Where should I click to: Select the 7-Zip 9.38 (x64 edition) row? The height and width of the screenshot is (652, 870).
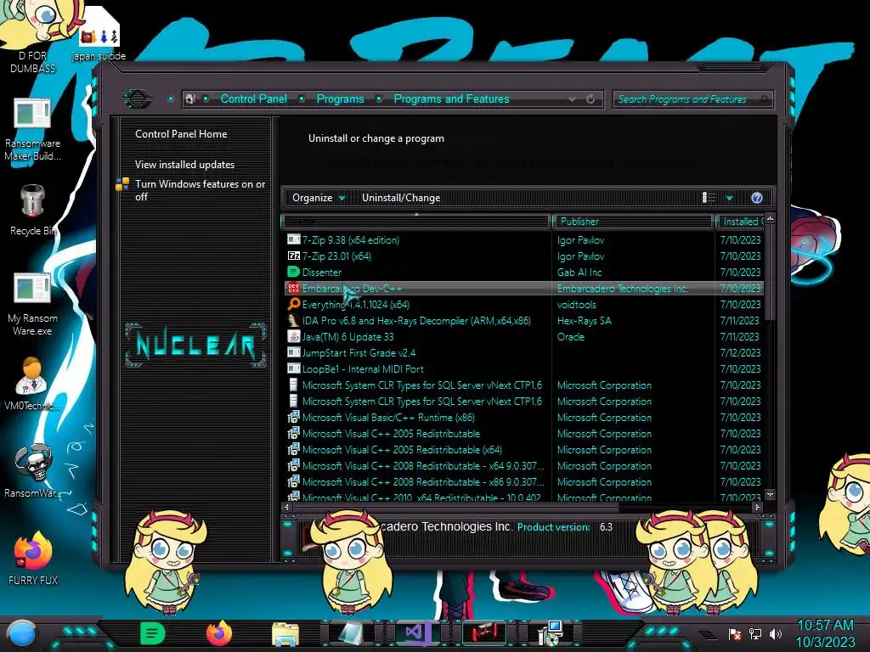(x=523, y=240)
